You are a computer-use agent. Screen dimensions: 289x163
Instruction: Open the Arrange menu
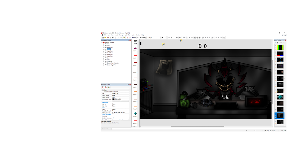121,35
